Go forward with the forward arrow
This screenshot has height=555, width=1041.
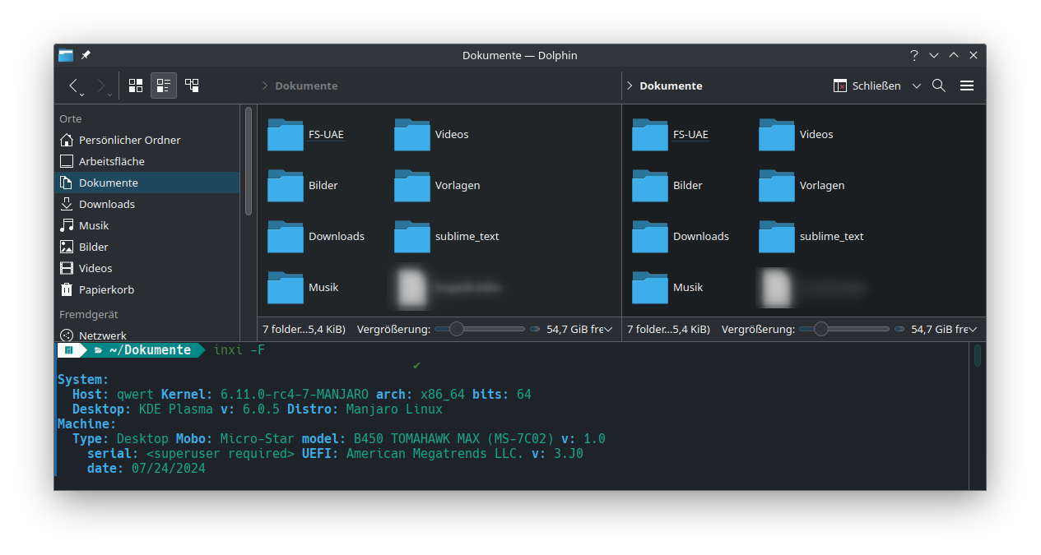tap(101, 86)
